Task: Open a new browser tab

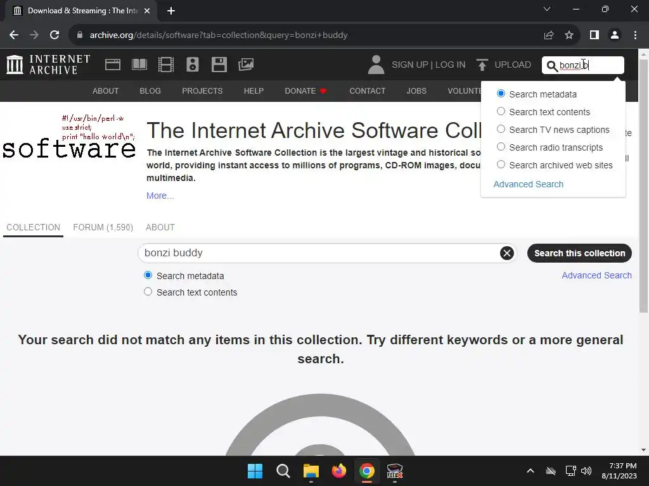Action: coord(171,11)
